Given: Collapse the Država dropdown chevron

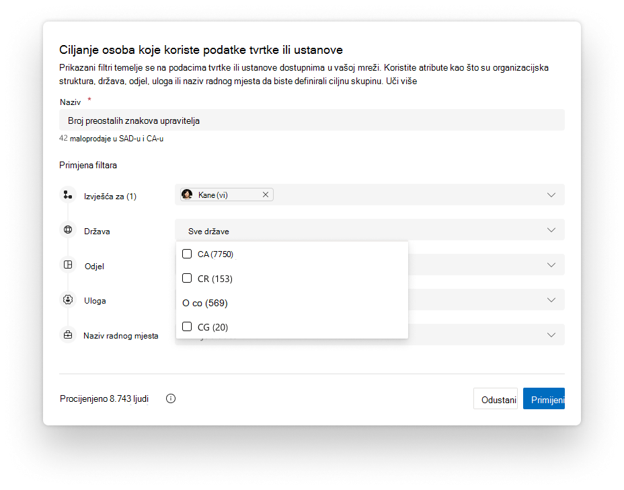Looking at the screenshot, I should [x=551, y=230].
